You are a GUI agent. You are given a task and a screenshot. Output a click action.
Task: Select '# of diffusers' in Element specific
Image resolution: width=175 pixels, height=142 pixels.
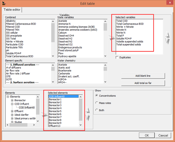pyautogui.click(x=14, y=68)
